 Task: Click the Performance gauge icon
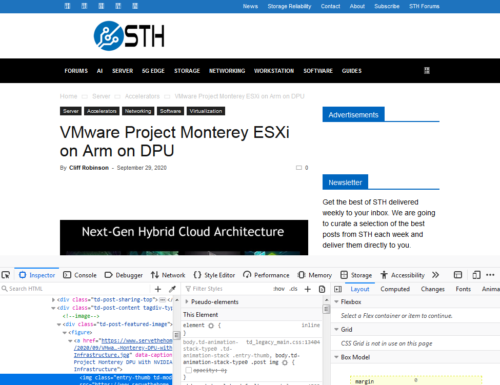(247, 275)
